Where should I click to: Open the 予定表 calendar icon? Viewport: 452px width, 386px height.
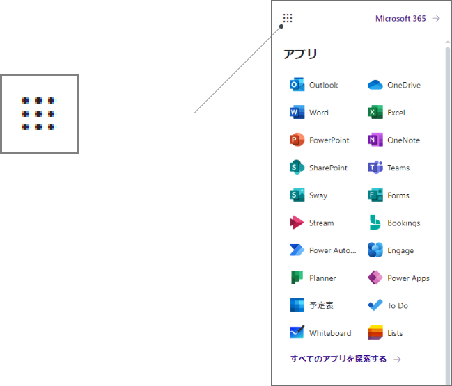[x=297, y=305]
